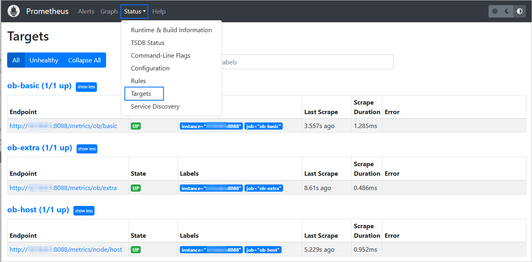Collapse ob-host group with show less
The width and height of the screenshot is (532, 262).
coord(84,211)
